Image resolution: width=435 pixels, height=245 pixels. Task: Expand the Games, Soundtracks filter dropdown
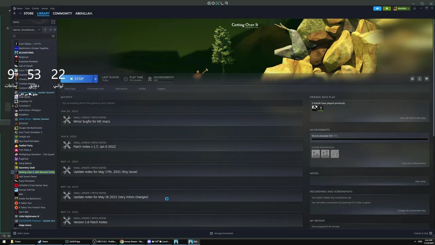coord(27,30)
